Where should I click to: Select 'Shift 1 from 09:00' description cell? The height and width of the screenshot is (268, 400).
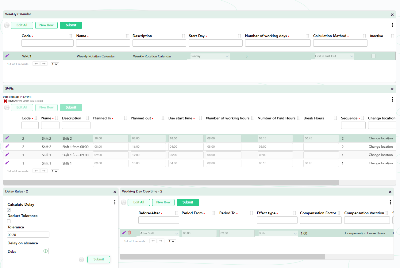75,155
